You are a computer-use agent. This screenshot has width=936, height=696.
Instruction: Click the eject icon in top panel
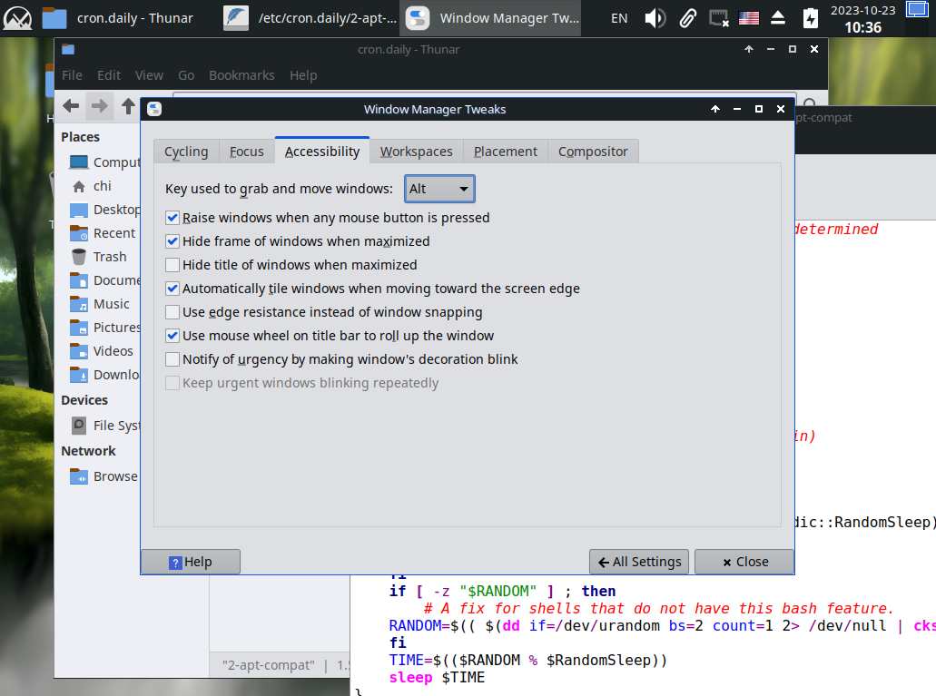[x=778, y=17]
